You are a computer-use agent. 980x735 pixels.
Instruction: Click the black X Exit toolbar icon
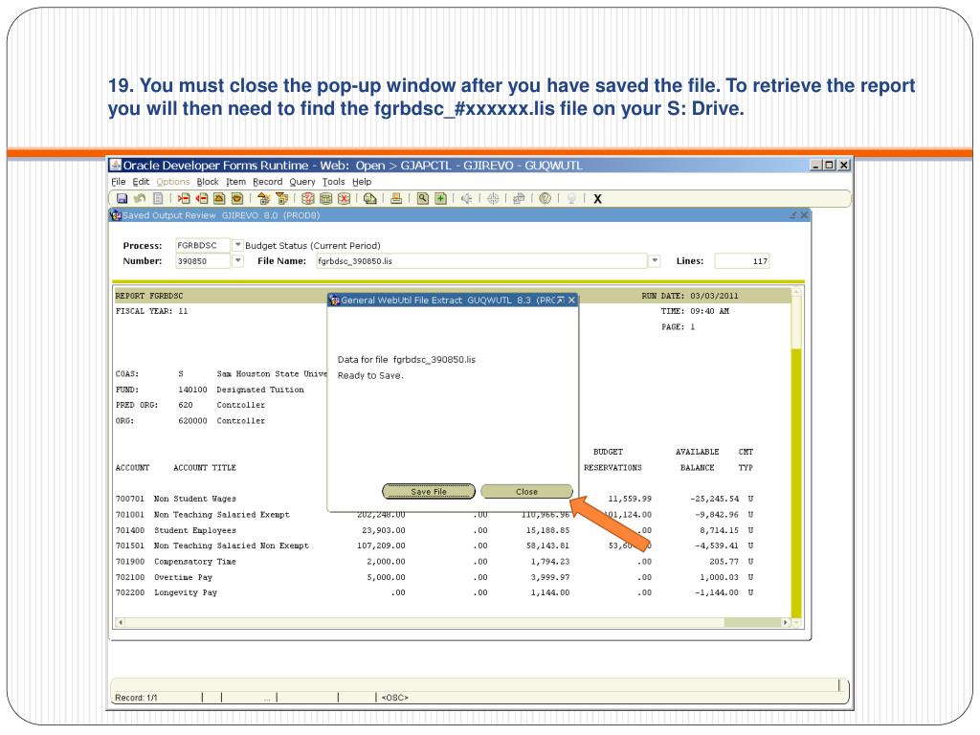pyautogui.click(x=597, y=199)
